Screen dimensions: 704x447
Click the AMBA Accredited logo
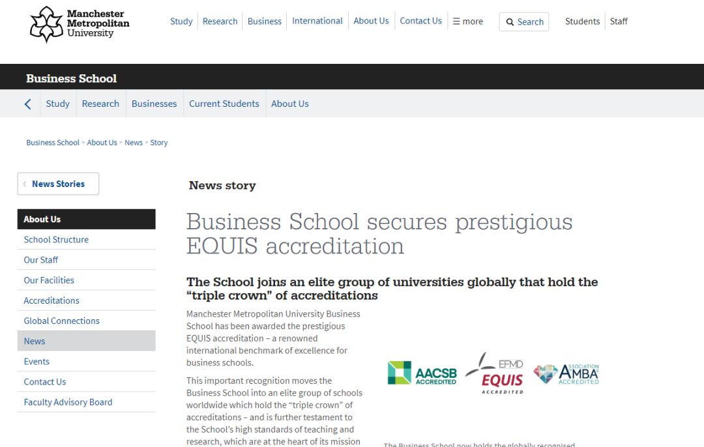click(566, 374)
